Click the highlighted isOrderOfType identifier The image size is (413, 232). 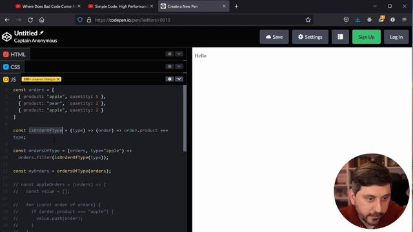point(46,130)
